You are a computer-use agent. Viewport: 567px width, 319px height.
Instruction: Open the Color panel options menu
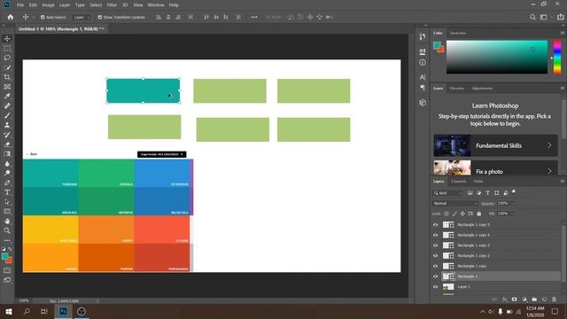(x=563, y=33)
